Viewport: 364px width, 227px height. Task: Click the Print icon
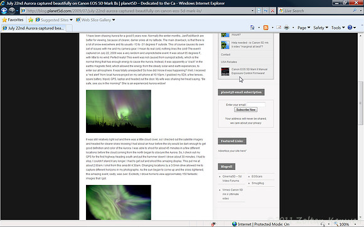point(287,28)
